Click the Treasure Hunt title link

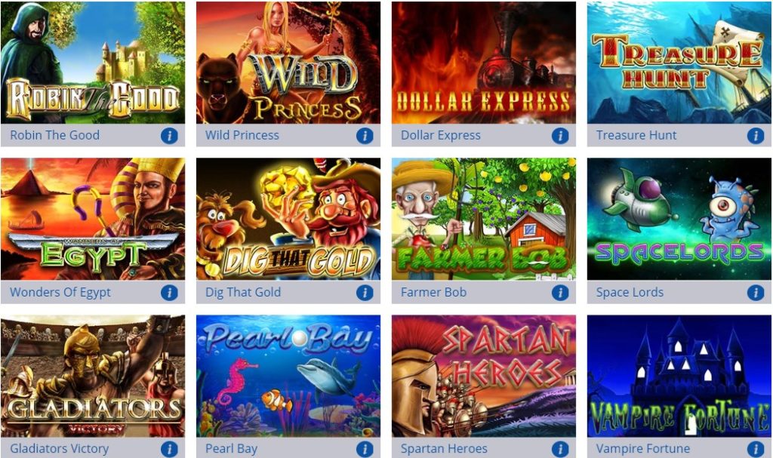pyautogui.click(x=636, y=135)
